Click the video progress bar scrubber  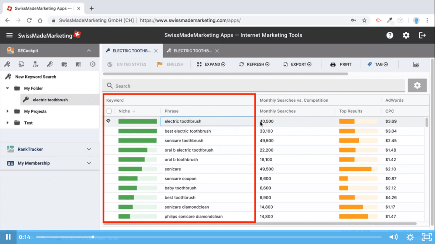[93, 237]
